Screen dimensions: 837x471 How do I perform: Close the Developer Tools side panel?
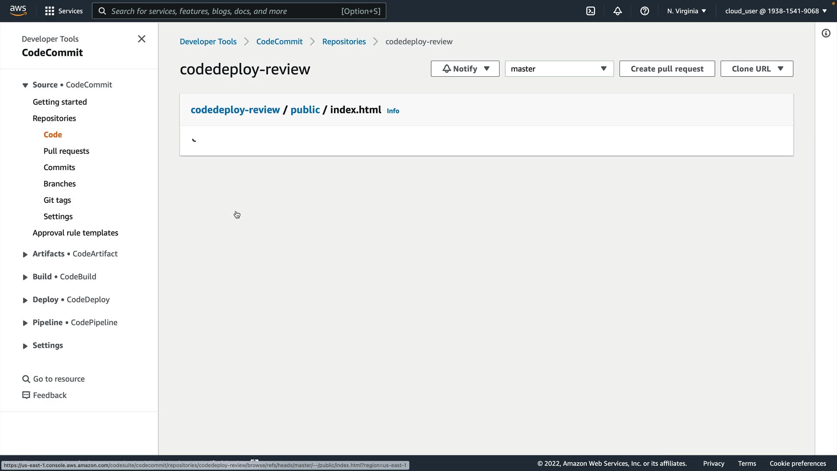coord(142,39)
